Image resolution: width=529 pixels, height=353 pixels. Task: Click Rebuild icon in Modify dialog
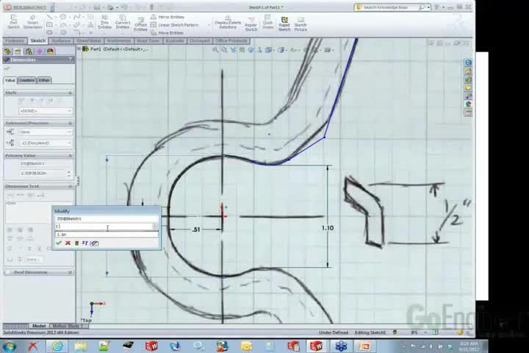pyautogui.click(x=76, y=243)
